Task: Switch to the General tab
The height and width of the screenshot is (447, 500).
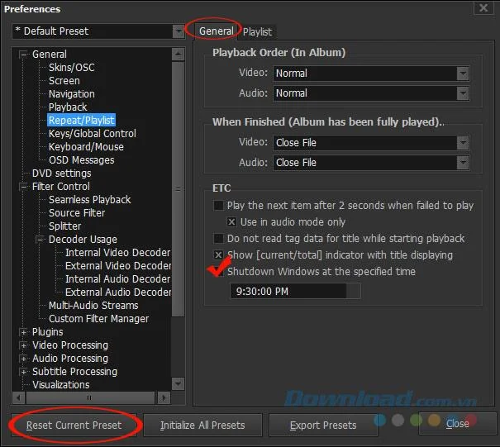Action: tap(217, 31)
